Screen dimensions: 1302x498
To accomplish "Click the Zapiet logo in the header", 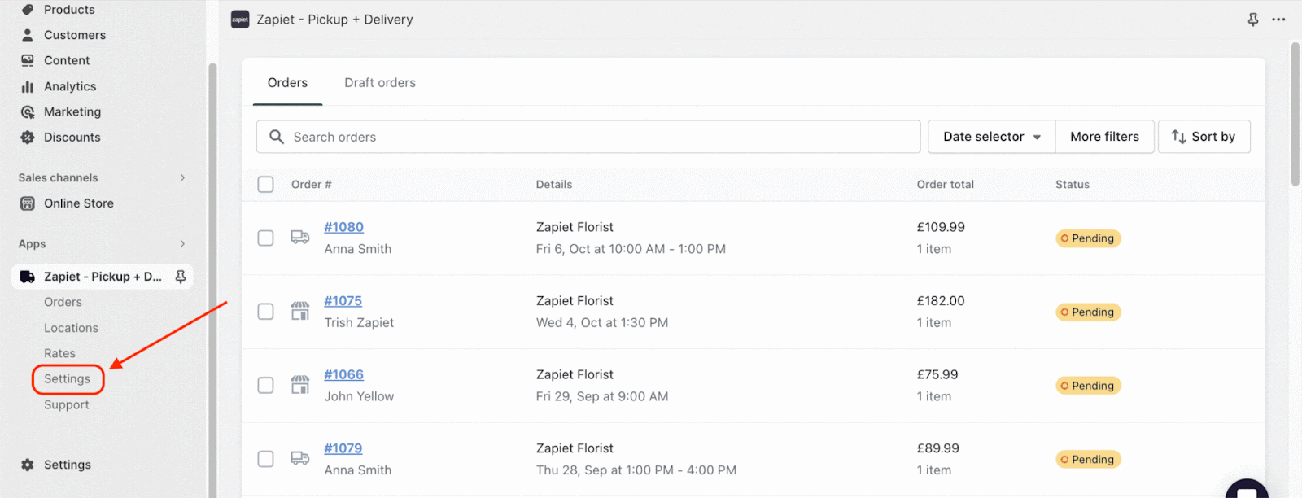I will (x=240, y=20).
